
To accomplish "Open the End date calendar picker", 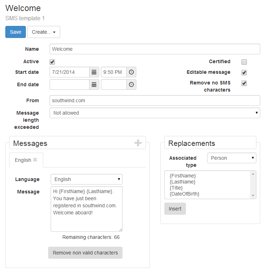I will (x=94, y=84).
